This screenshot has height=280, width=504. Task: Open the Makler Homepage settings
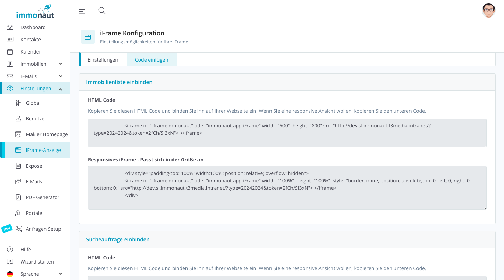(47, 134)
